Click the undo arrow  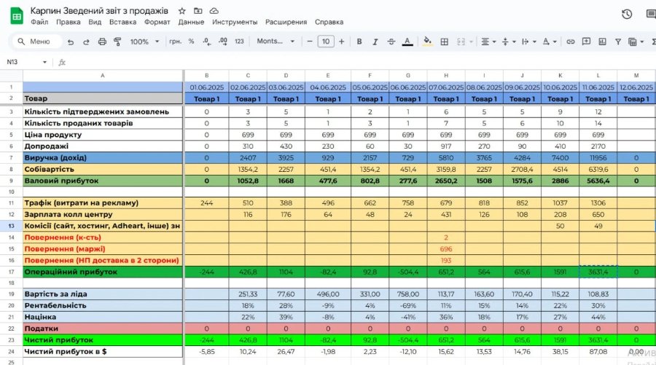(71, 42)
